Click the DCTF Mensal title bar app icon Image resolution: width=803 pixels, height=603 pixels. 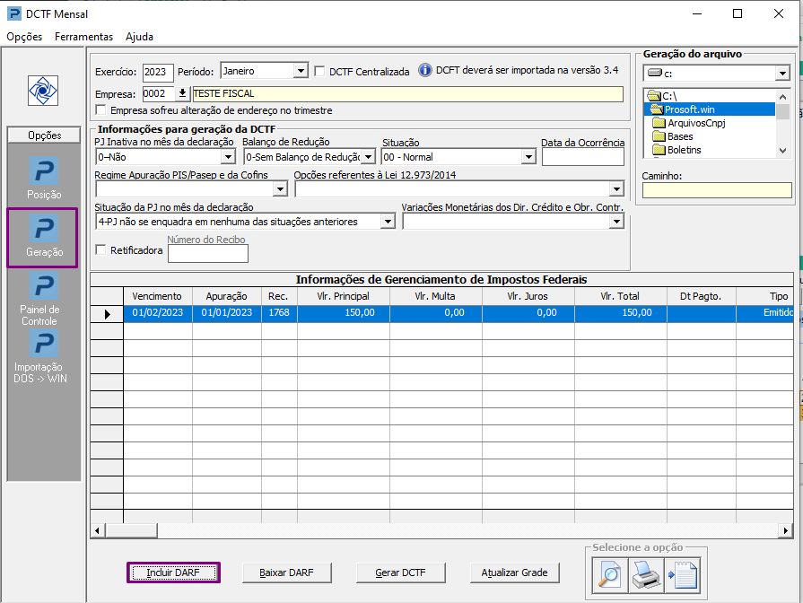(13, 13)
